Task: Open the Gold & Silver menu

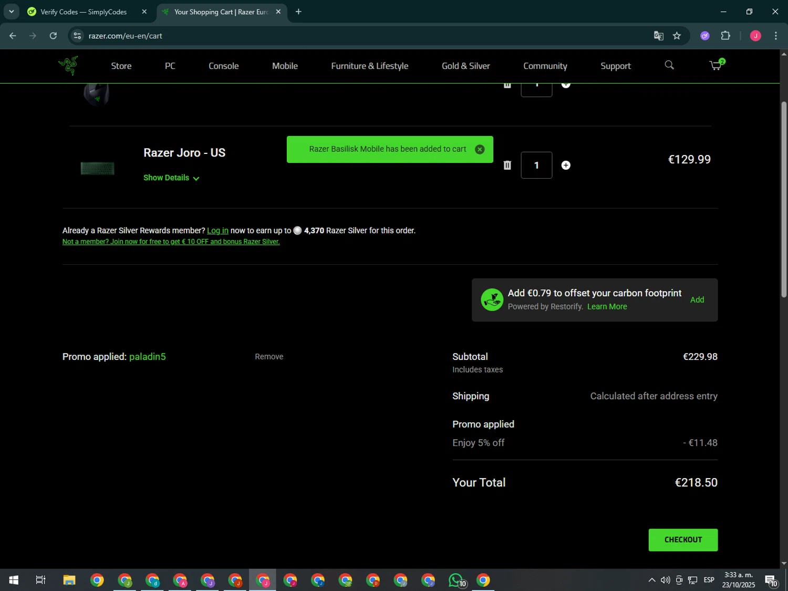Action: tap(466, 66)
